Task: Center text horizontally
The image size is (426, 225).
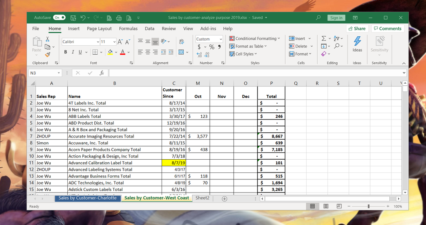Action: coord(148,52)
